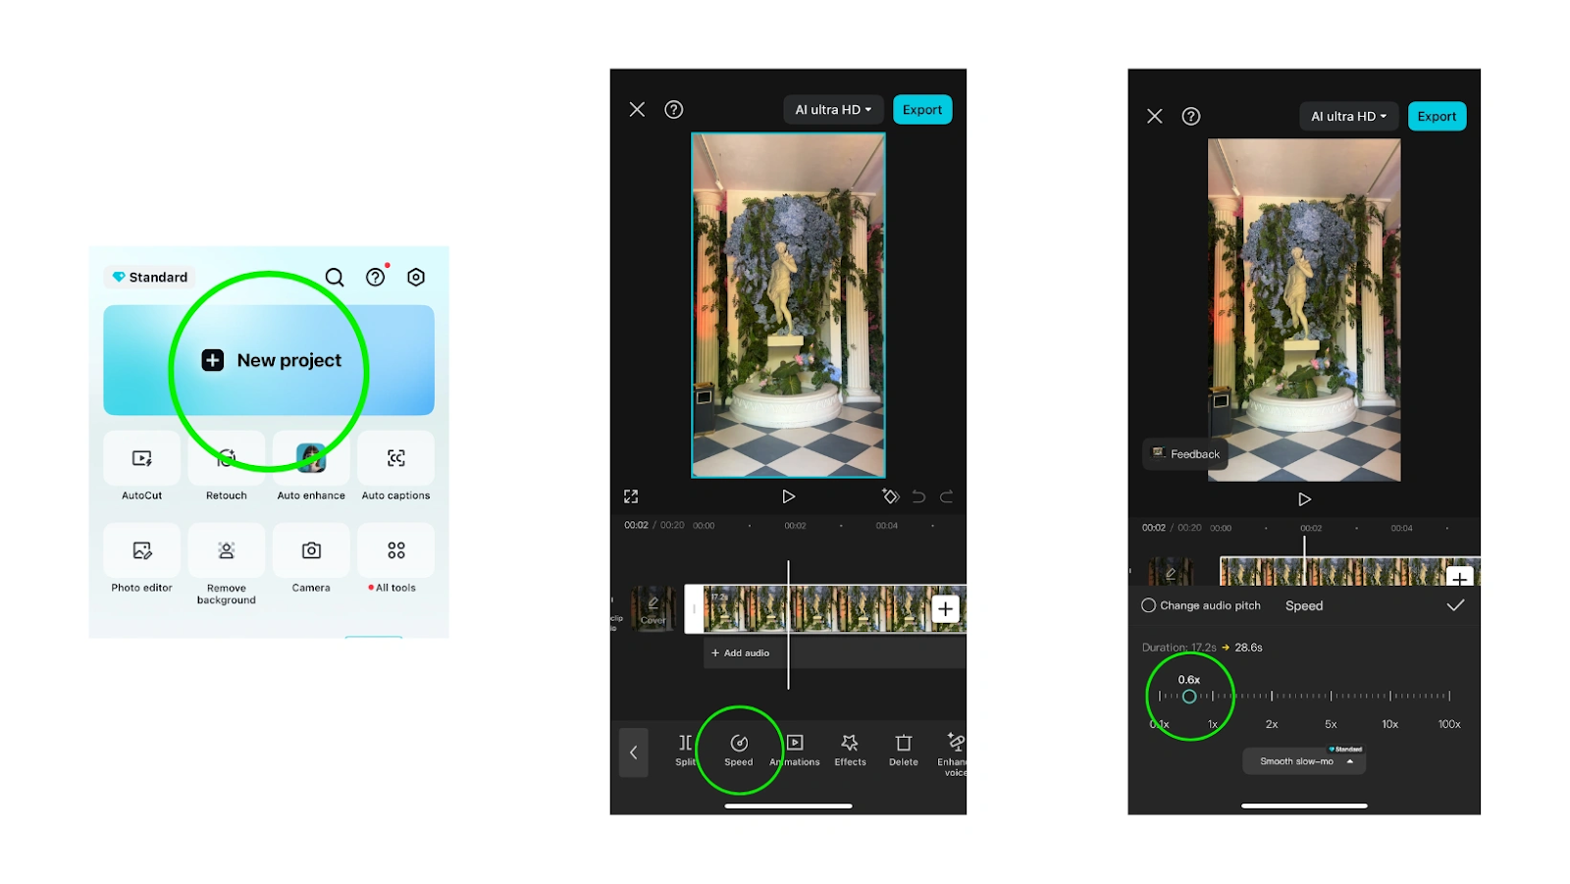Add a clip with the plus button

(945, 609)
